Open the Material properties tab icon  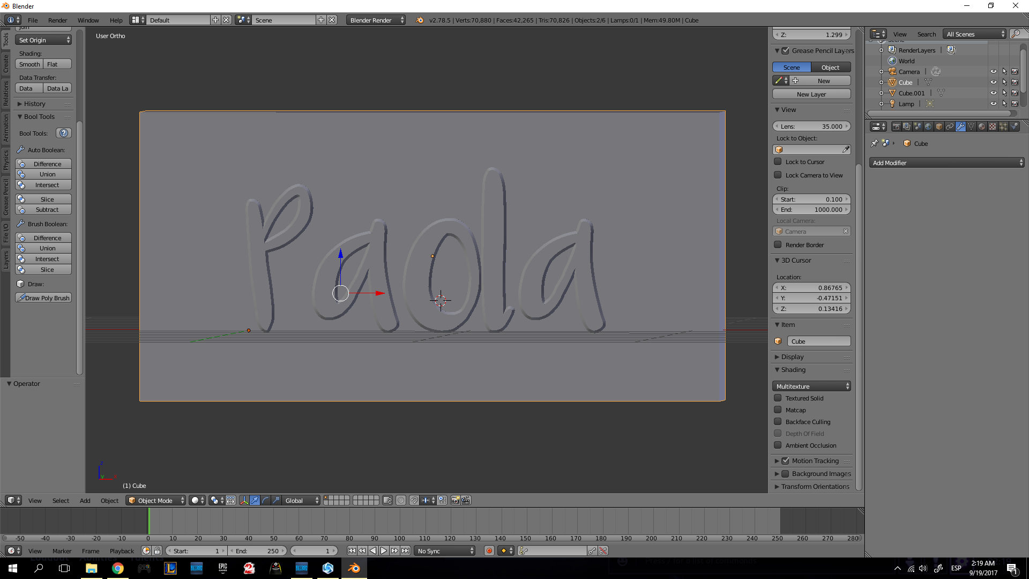coord(982,127)
